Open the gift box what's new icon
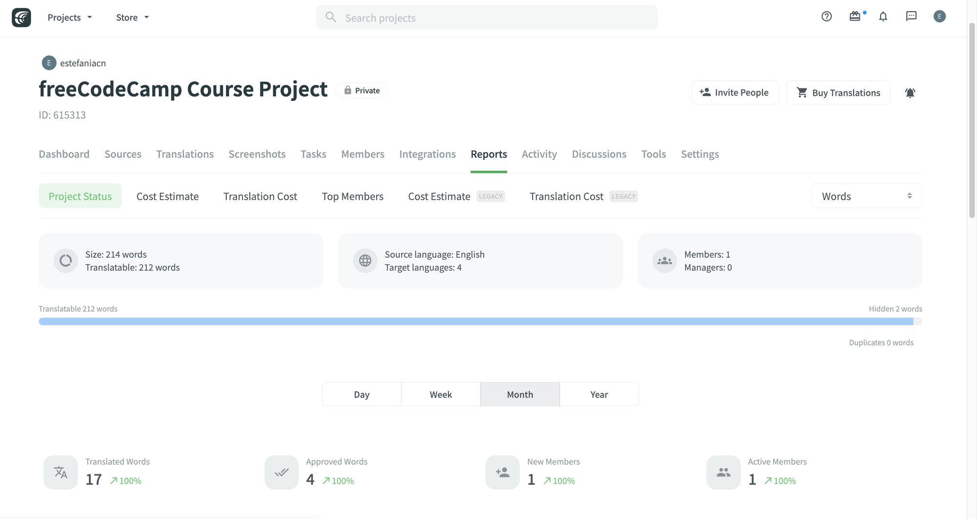 click(855, 17)
